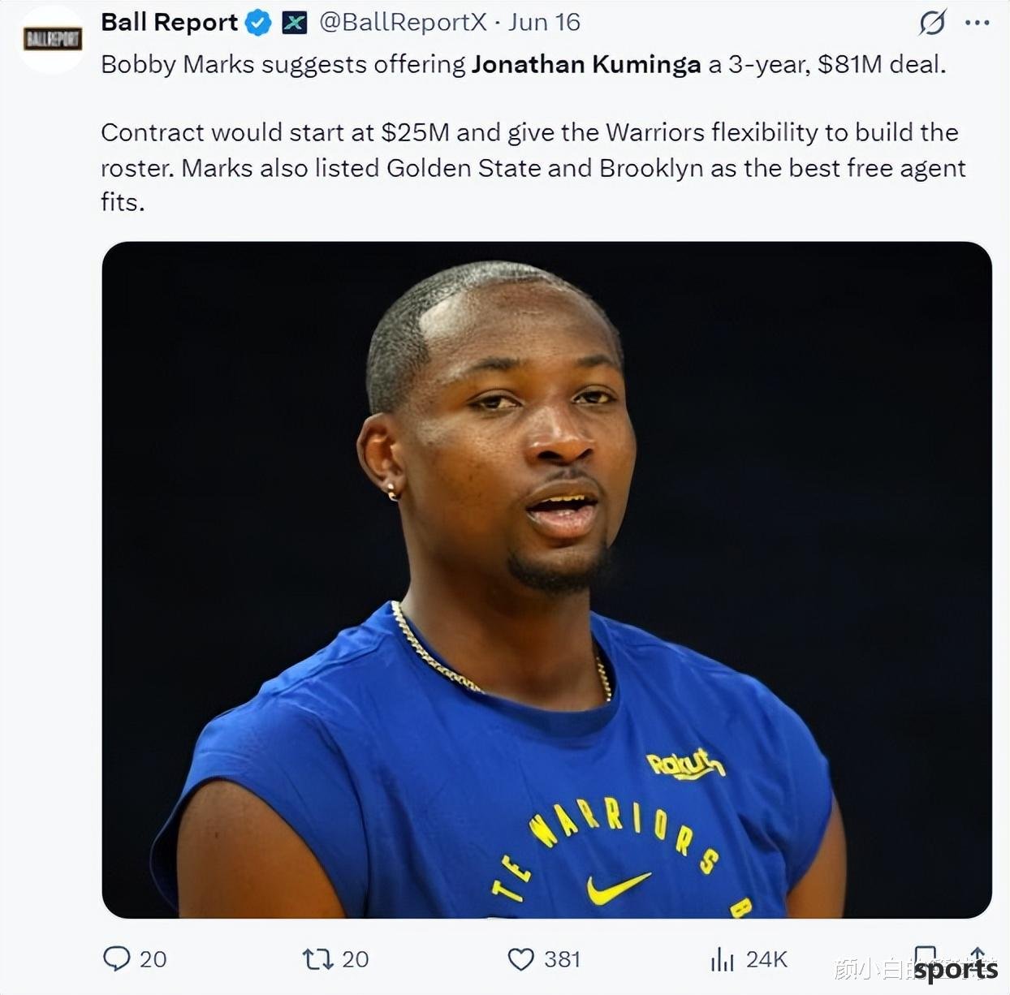The height and width of the screenshot is (995, 1010).
Task: Open the Ball Report display name
Action: click(169, 23)
